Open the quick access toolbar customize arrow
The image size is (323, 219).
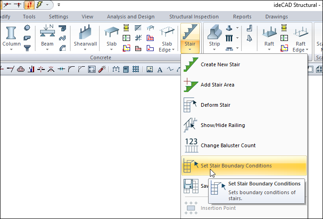(x=59, y=5)
